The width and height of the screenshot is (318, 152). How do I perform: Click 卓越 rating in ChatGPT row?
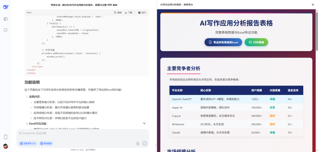click(272, 99)
